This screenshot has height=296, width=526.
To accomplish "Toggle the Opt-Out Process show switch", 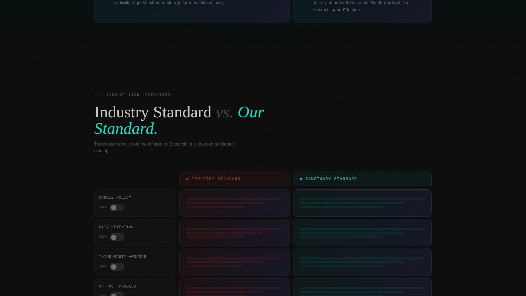I will [x=117, y=294].
